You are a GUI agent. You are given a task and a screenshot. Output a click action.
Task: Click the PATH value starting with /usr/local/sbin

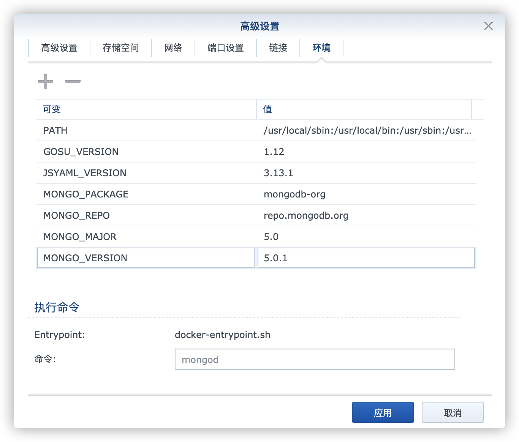367,130
